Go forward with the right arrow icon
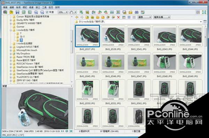Image resolution: width=209 pixels, height=138 pixels. click(x=82, y=17)
